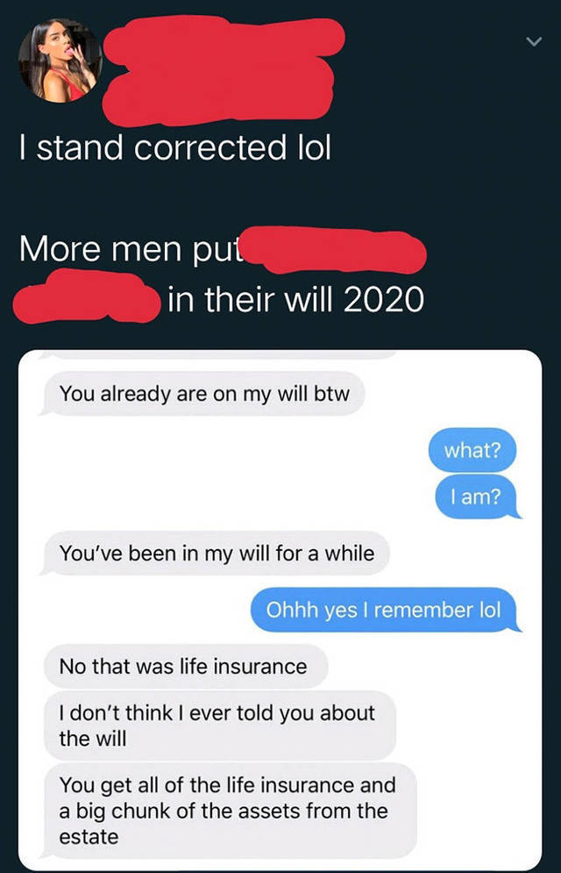Click the '2020' text in the tweet

pos(384,299)
